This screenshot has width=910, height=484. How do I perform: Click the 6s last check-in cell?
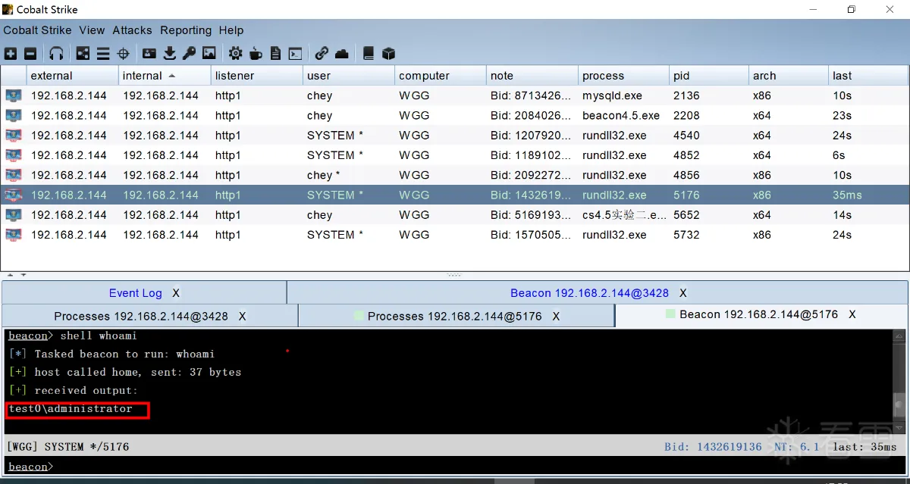[868, 155]
